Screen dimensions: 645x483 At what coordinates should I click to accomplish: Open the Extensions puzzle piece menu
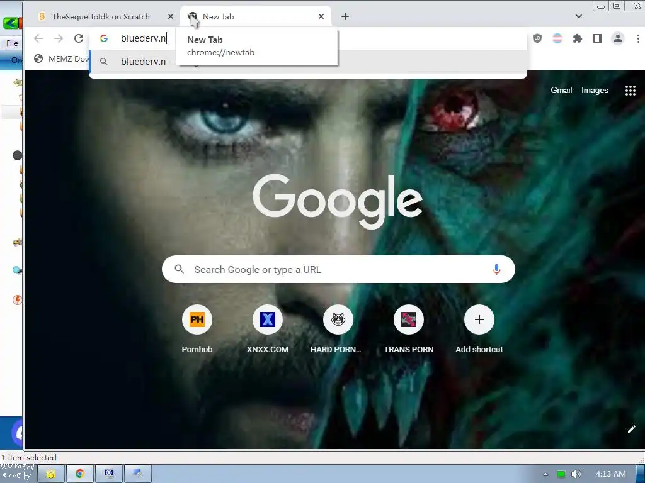[x=578, y=38]
